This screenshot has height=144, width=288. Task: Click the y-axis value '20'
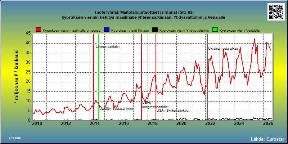(28, 82)
